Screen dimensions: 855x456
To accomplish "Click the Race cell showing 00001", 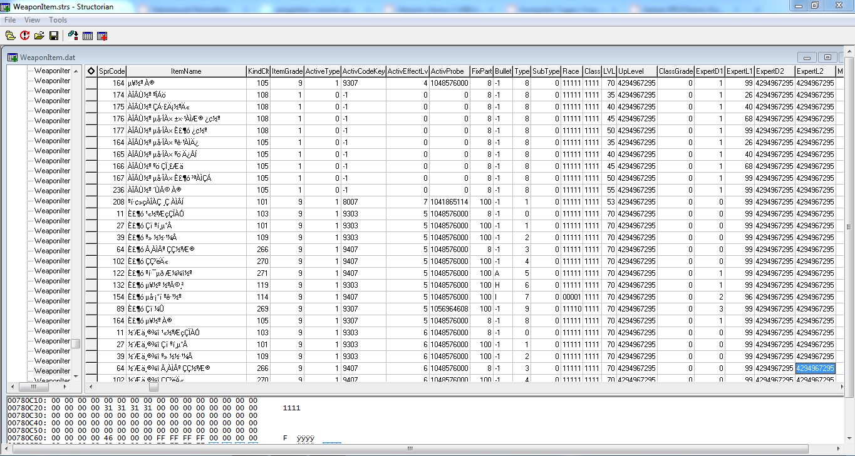I will point(571,297).
